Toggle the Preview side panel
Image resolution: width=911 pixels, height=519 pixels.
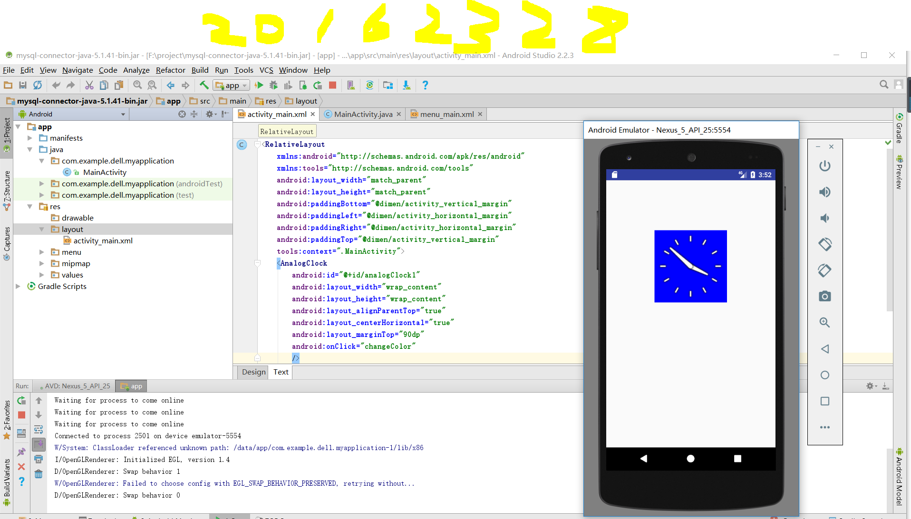pyautogui.click(x=899, y=172)
